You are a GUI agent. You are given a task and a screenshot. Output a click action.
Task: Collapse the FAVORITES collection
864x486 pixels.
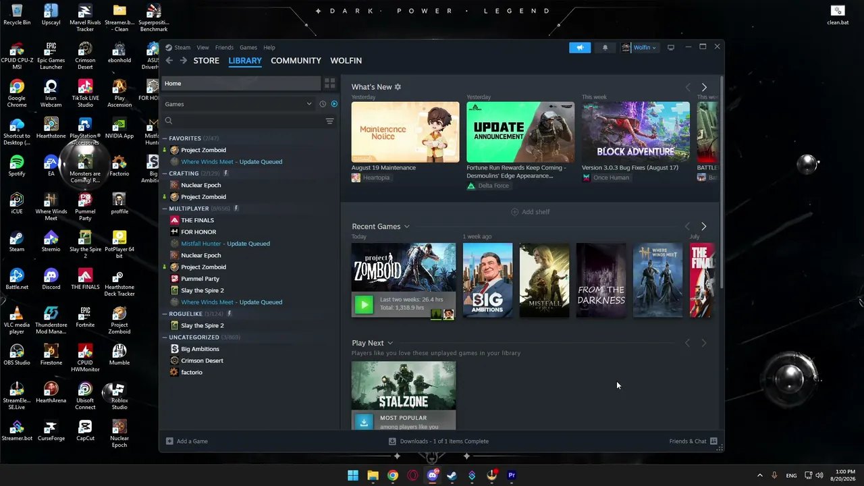coord(165,138)
